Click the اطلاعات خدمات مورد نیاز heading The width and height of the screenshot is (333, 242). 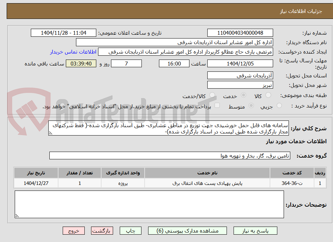296,141
